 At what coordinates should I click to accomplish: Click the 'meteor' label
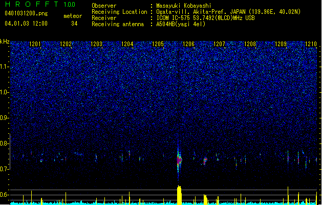point(73,16)
